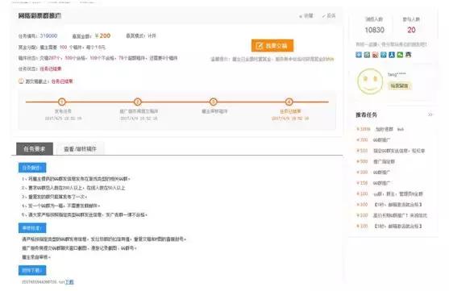Click the pencil icon on the submit button

click(x=260, y=46)
